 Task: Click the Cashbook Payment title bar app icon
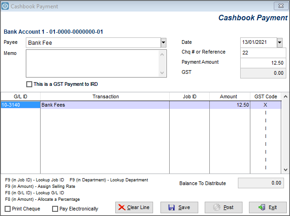5,6
